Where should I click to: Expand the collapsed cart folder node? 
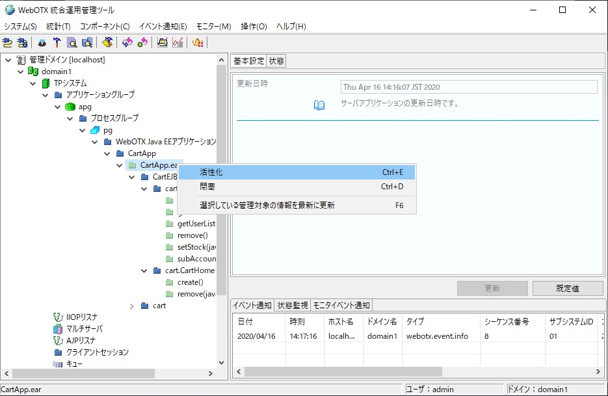pos(132,306)
